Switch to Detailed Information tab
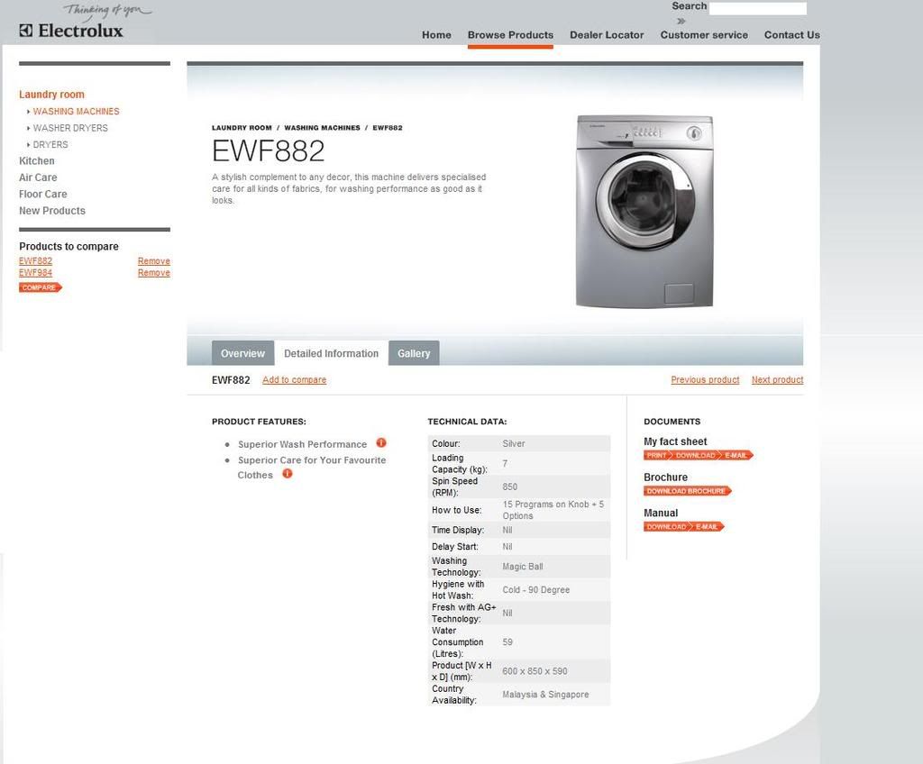923x764 pixels. pyautogui.click(x=331, y=353)
